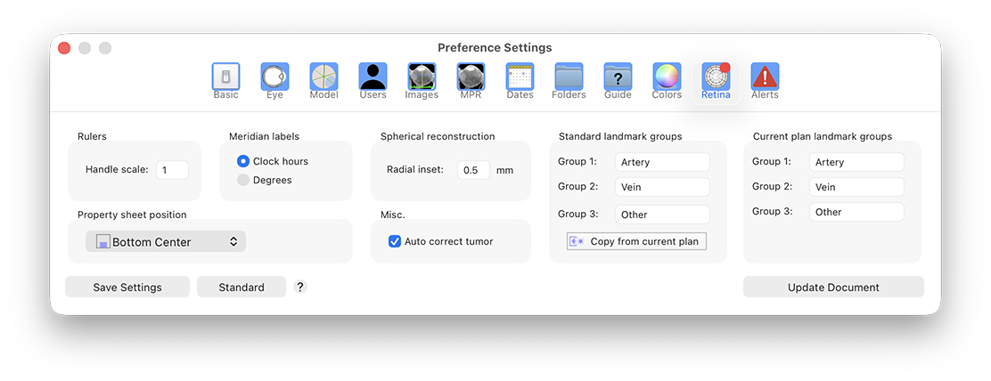
Task: Click the Update Document button
Action: [833, 287]
